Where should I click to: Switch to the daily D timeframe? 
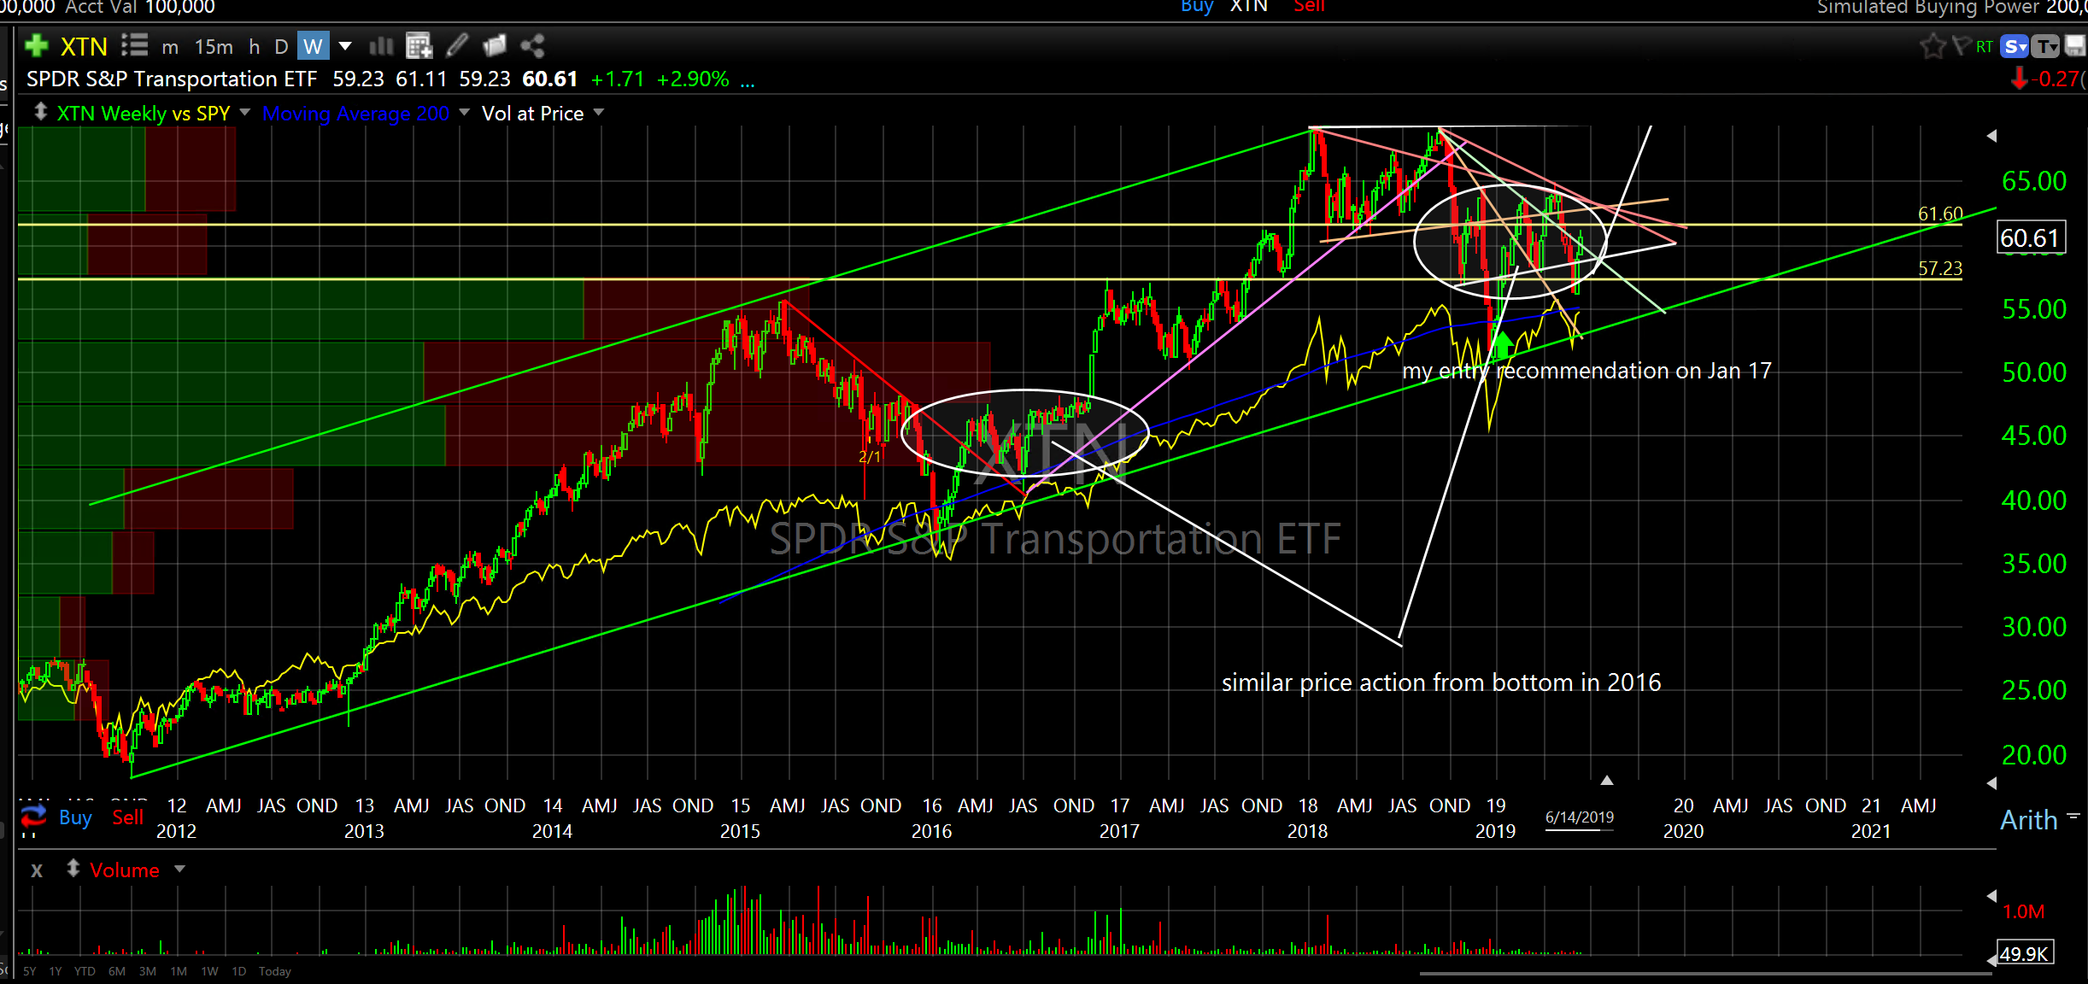coord(281,47)
